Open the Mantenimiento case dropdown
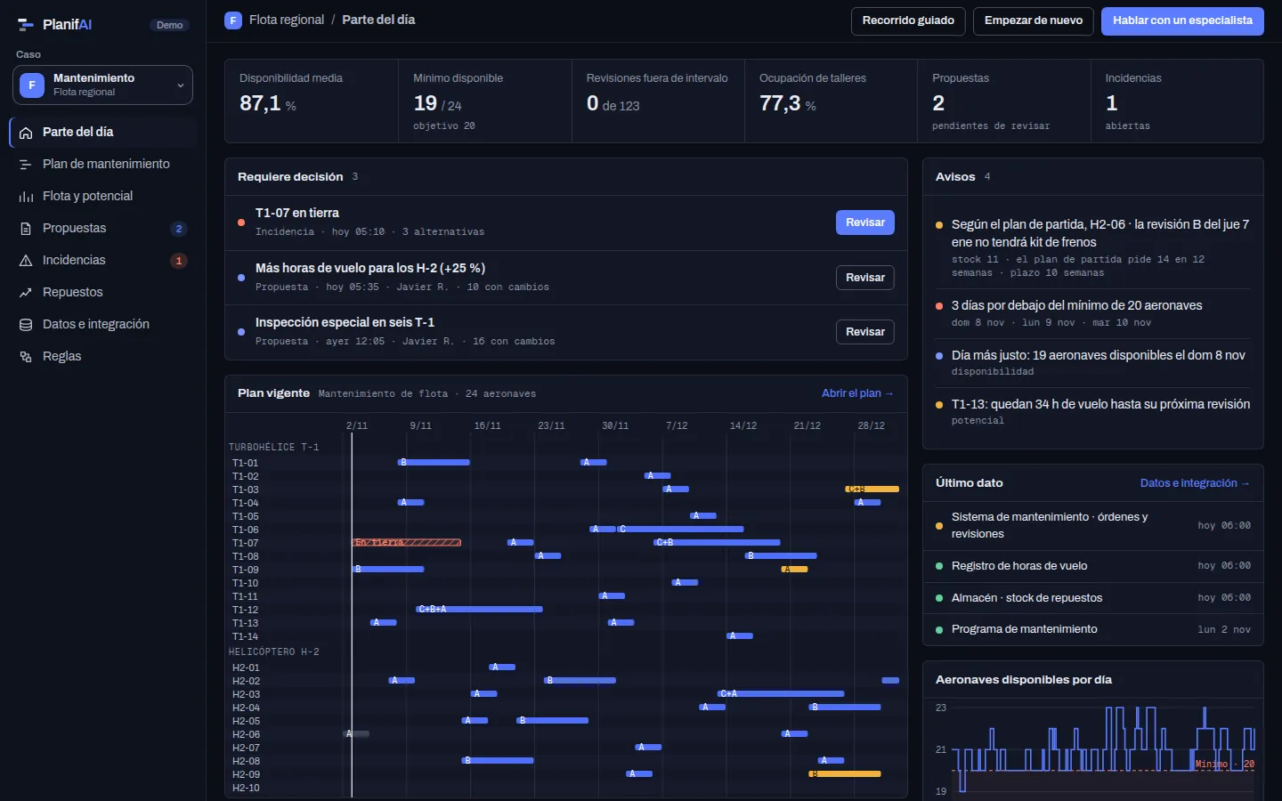This screenshot has width=1282, height=801. tap(102, 85)
